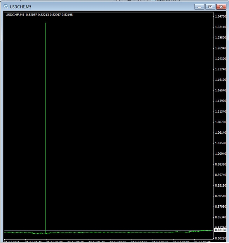
Task: Click the 0.87980 price axis label
Action: [x=220, y=206]
